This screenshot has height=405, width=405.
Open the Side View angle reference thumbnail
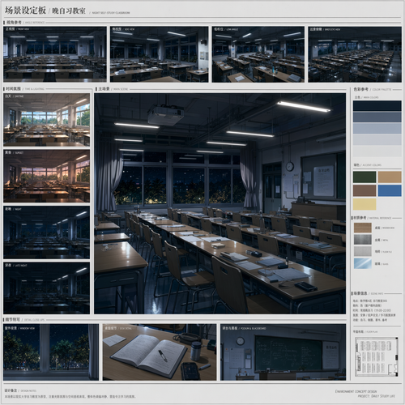pyautogui.click(x=159, y=54)
